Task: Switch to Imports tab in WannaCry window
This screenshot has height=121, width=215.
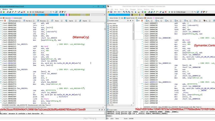Action: tap(71, 21)
